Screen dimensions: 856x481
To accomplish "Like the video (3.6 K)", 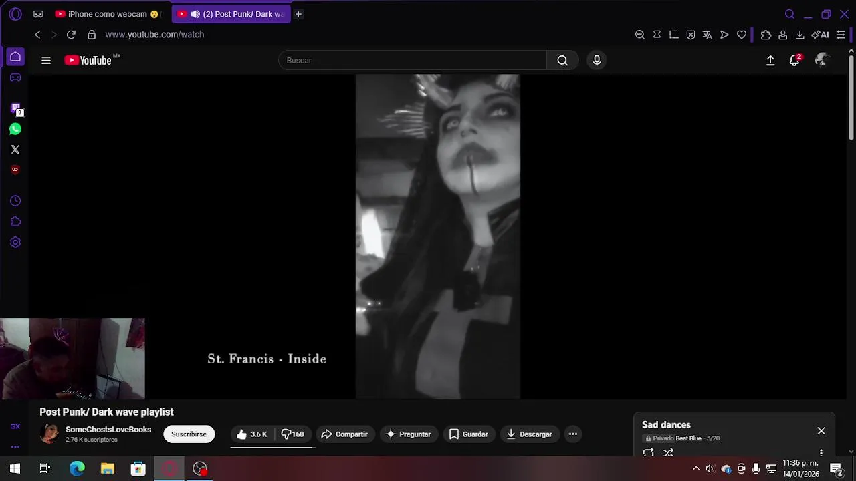I will coord(252,434).
